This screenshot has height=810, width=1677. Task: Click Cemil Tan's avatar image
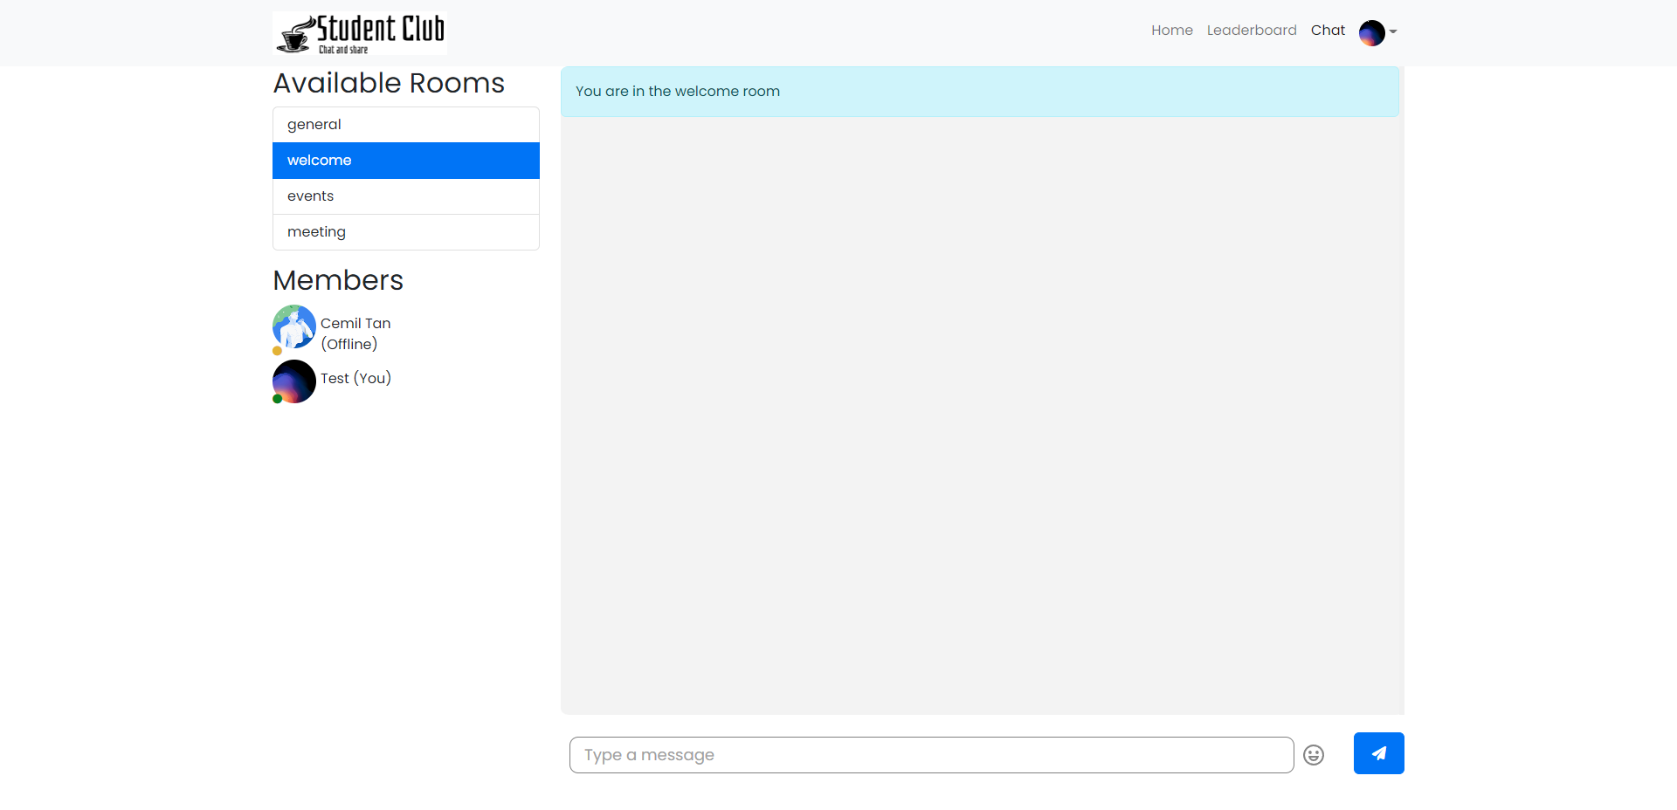[293, 327]
